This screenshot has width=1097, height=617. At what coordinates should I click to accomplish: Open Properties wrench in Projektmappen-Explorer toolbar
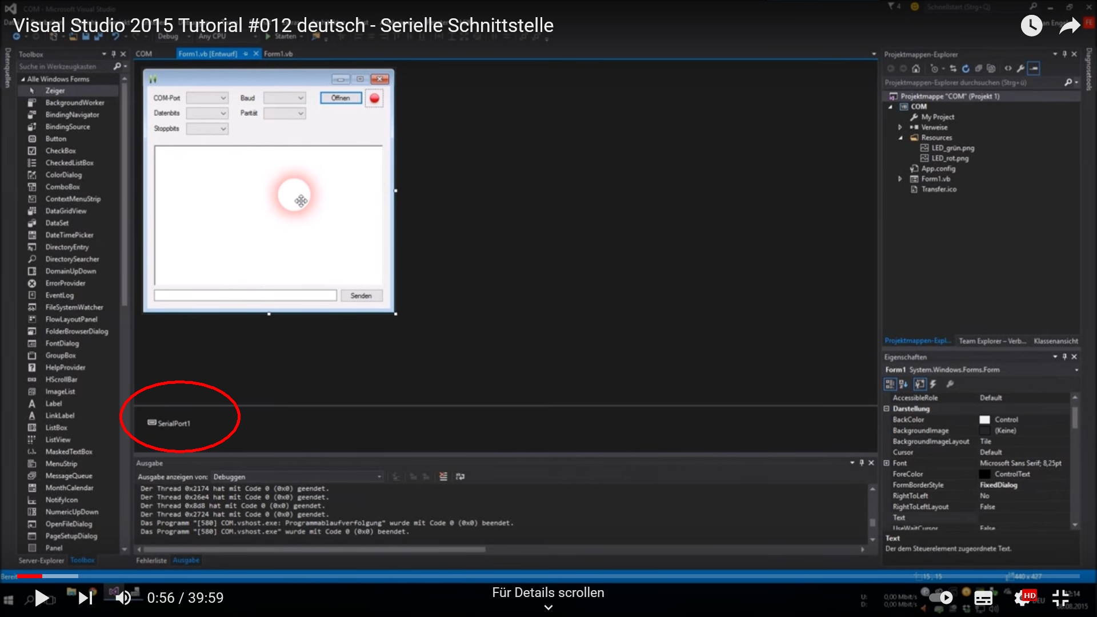click(x=1020, y=69)
